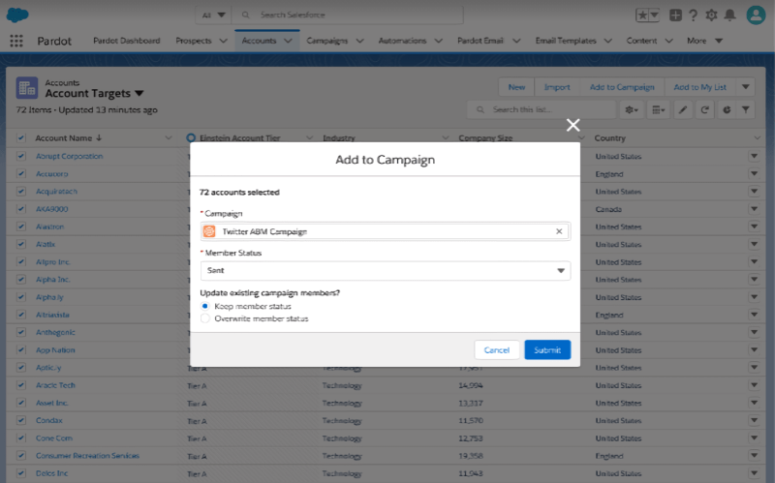The width and height of the screenshot is (775, 483).
Task: Submit the Add to Campaign form
Action: 547,349
